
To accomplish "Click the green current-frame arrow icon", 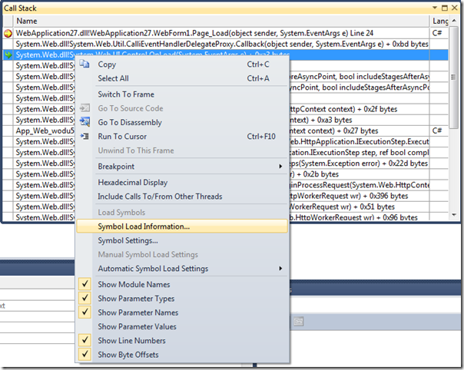I will point(8,55).
